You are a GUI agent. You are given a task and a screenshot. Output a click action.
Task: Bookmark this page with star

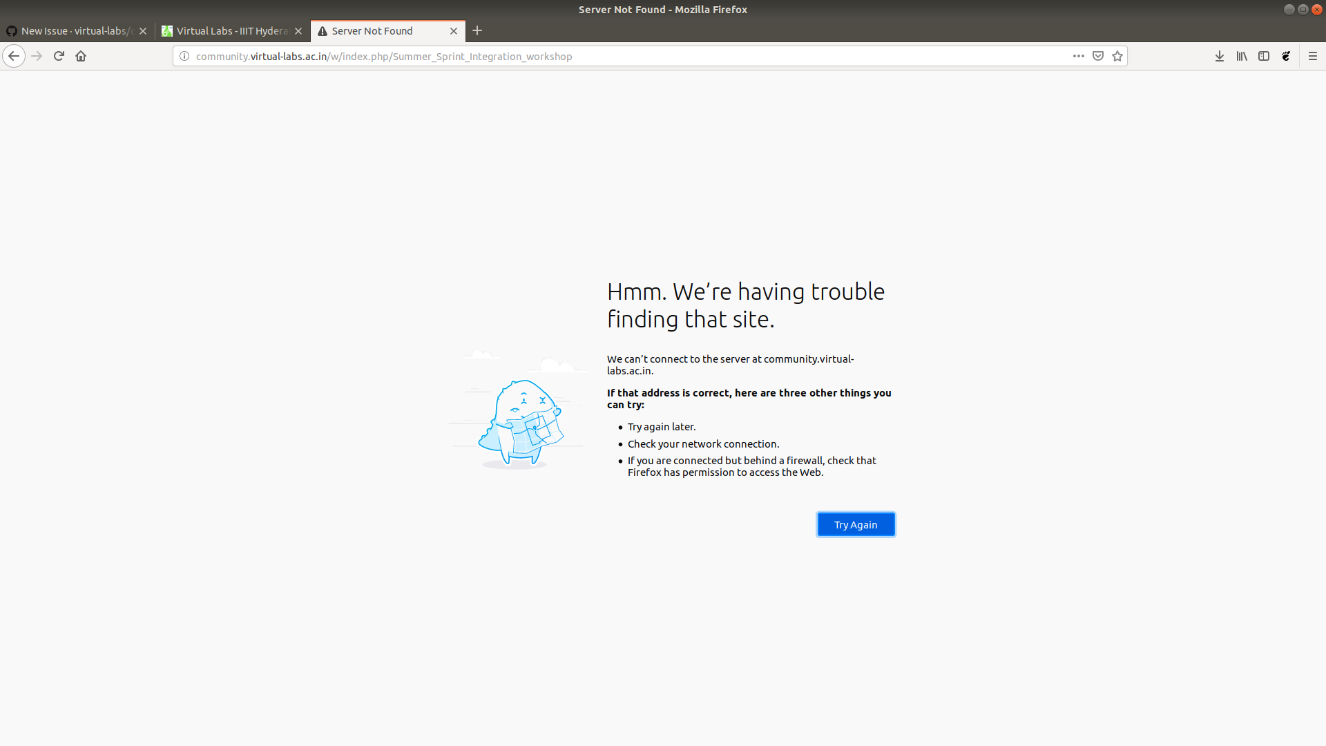point(1117,56)
